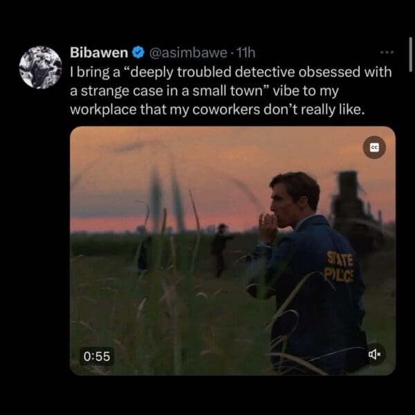
Task: Click the STATE POLICE jacket lettering
Action: [340, 266]
